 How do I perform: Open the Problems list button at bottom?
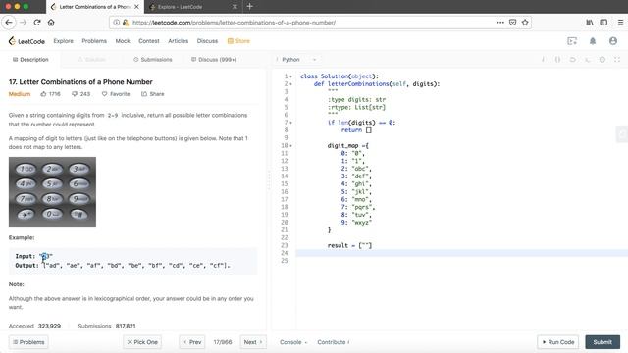[x=28, y=342]
